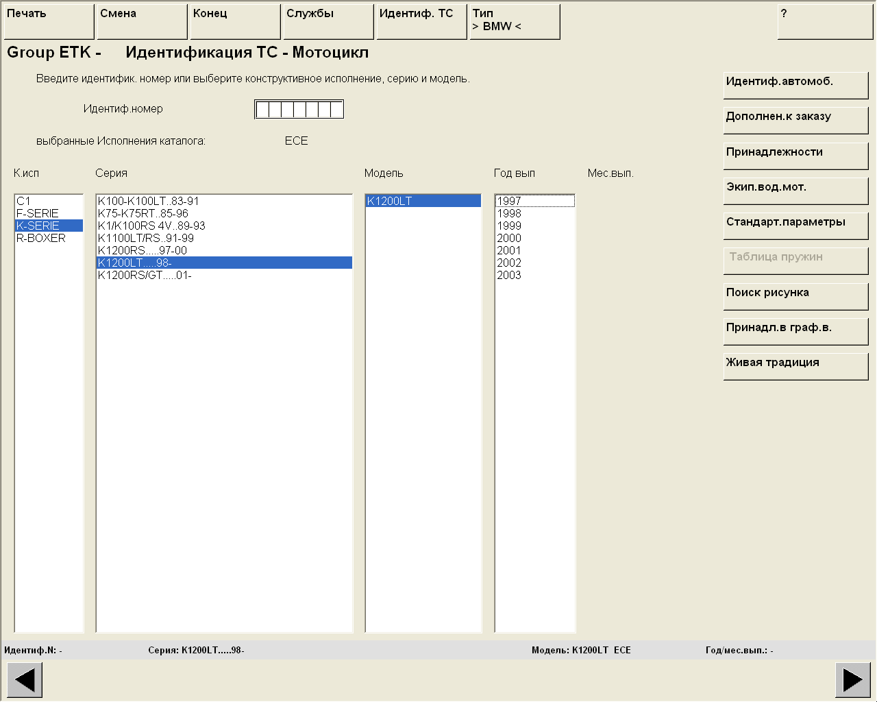Click the Таблица пружин button
This screenshot has width=877, height=702.
(795, 261)
